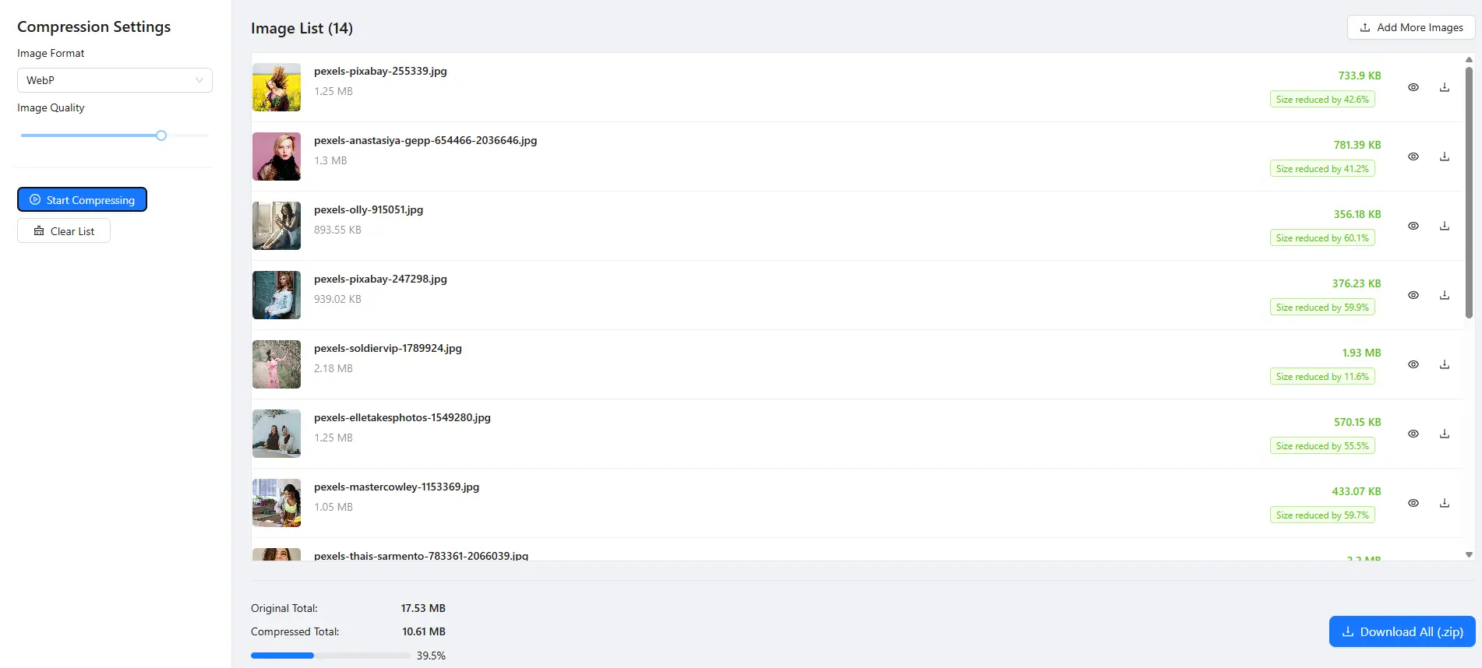The width and height of the screenshot is (1482, 668).
Task: Download compressed pexels-soldiervip-1789924.jpg
Action: [1444, 364]
